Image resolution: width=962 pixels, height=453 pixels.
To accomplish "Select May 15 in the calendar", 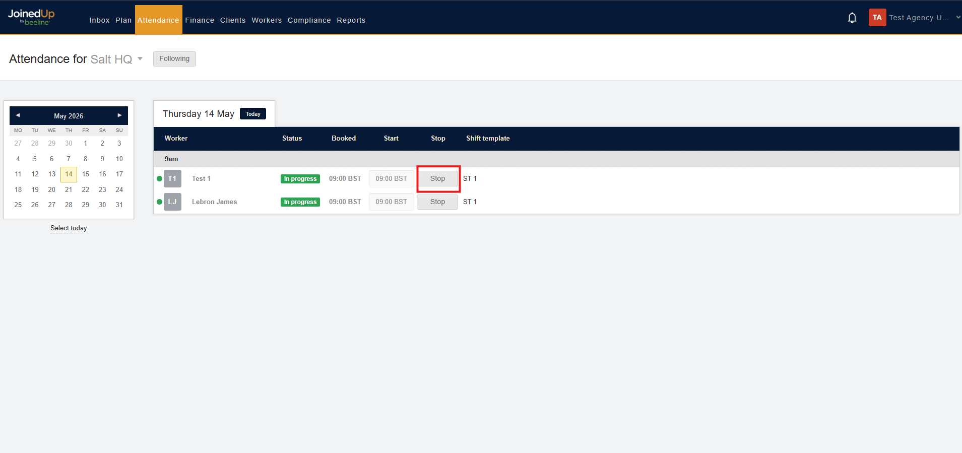I will click(86, 174).
